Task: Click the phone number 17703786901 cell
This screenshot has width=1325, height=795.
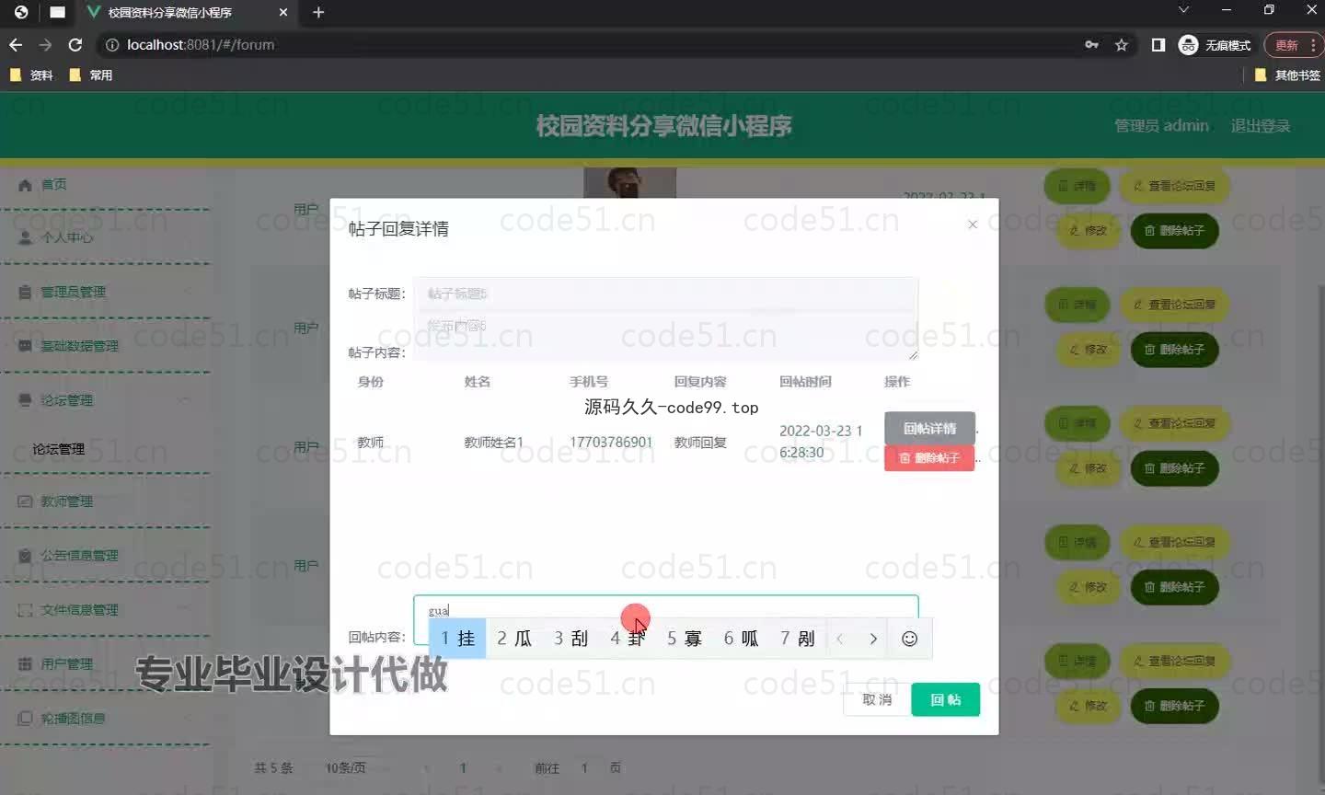Action: coord(611,443)
